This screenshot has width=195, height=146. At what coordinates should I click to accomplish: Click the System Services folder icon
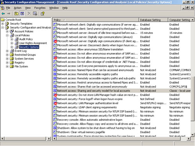tap(12, 59)
